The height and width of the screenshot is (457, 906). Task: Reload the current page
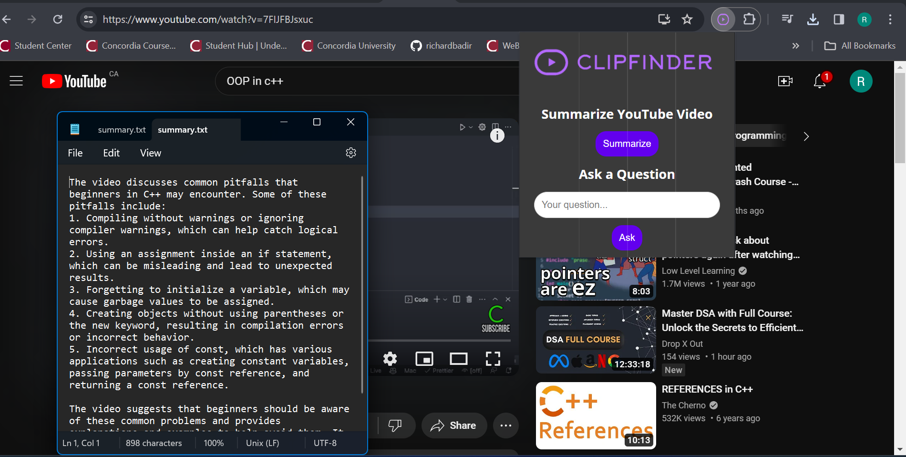point(58,20)
